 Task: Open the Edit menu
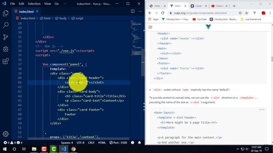[x=21, y=4]
